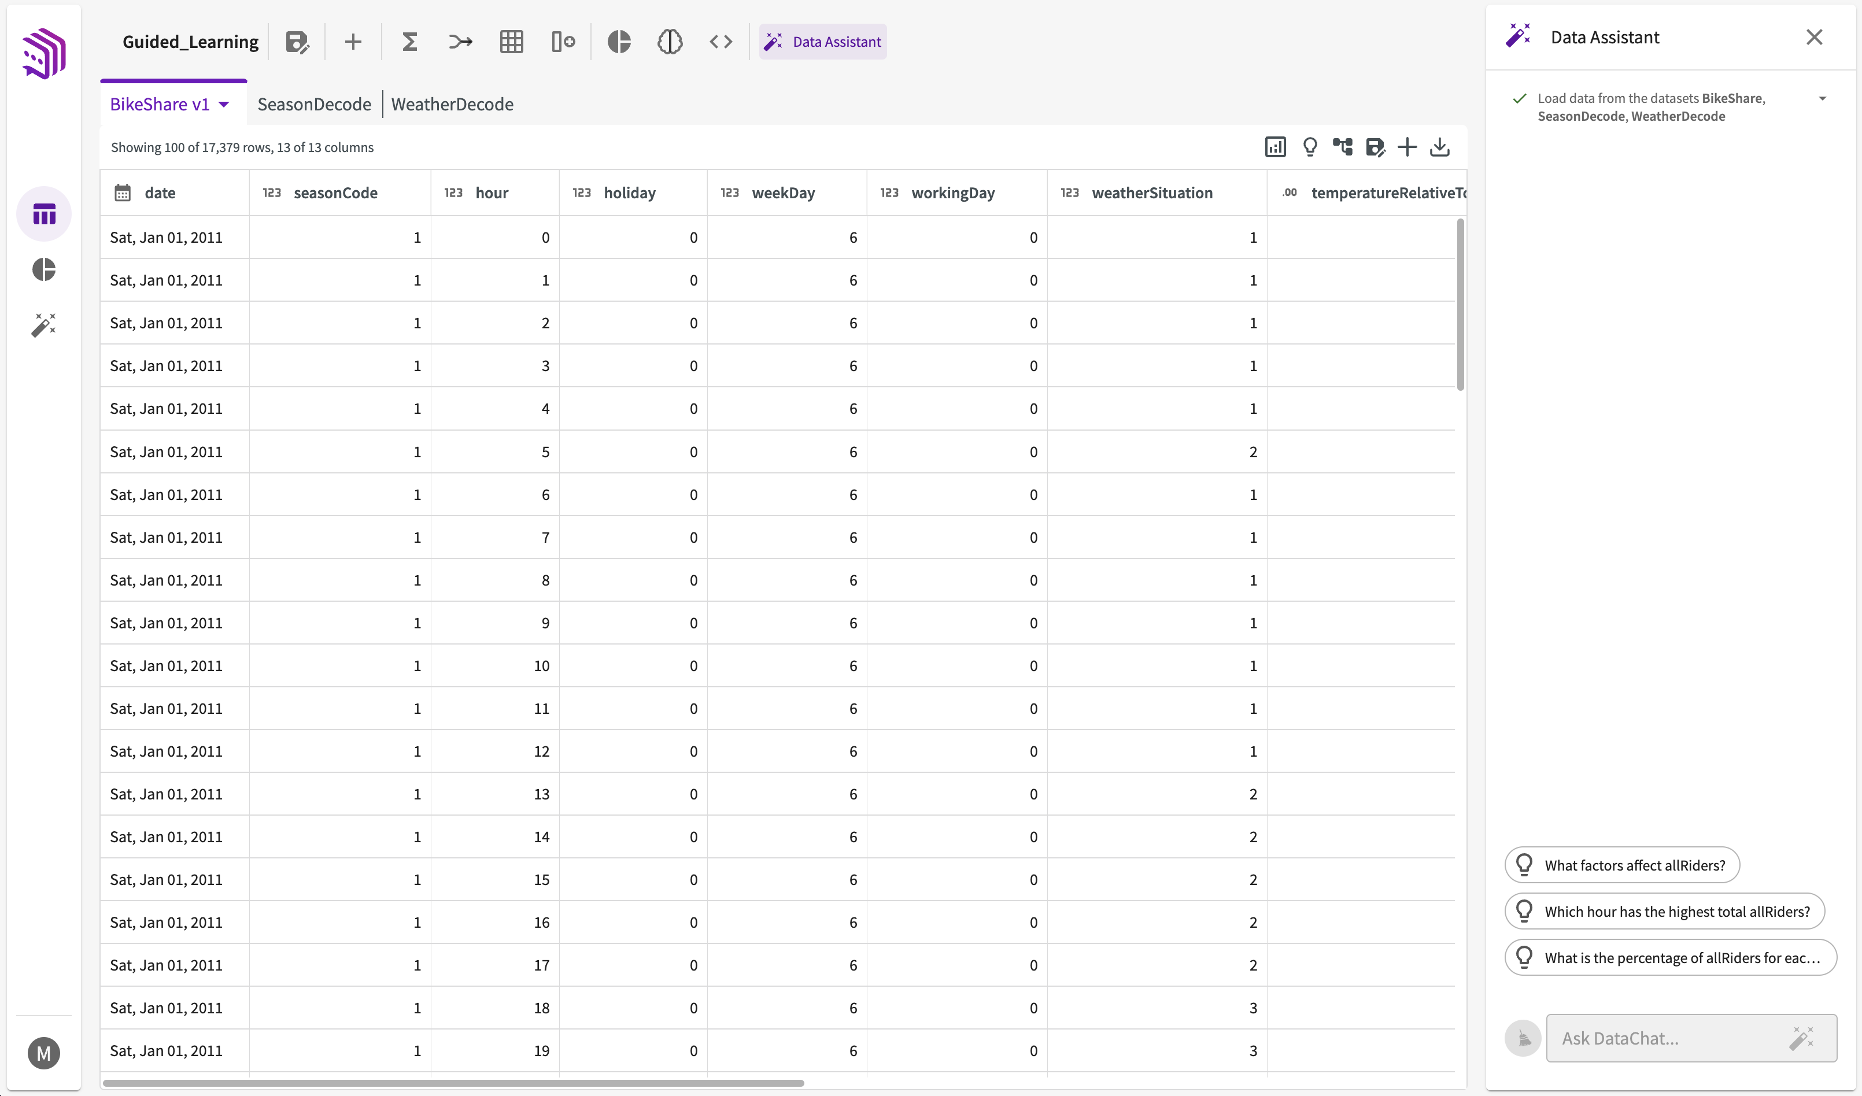Click the date column header
Screen dimensions: 1862x1096
[x=175, y=192]
